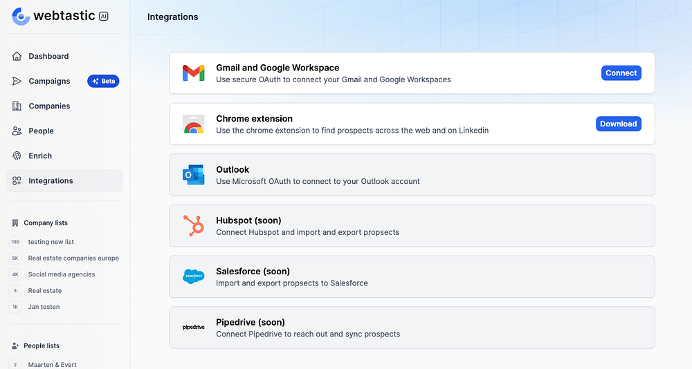Click the Salesforce import description text
Image resolution: width=692 pixels, height=369 pixels.
[x=292, y=283]
